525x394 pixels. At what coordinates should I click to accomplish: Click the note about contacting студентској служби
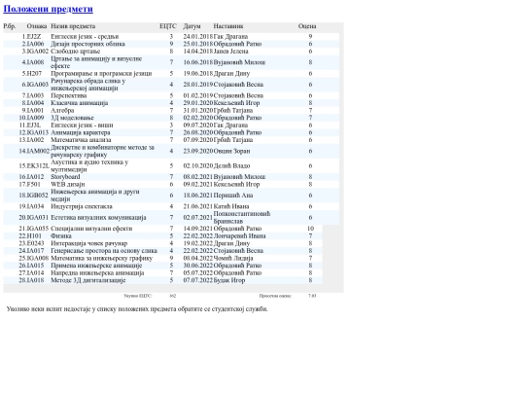pos(137,309)
